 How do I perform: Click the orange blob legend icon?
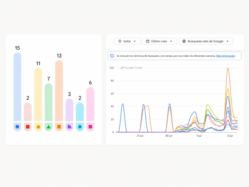tap(59, 127)
